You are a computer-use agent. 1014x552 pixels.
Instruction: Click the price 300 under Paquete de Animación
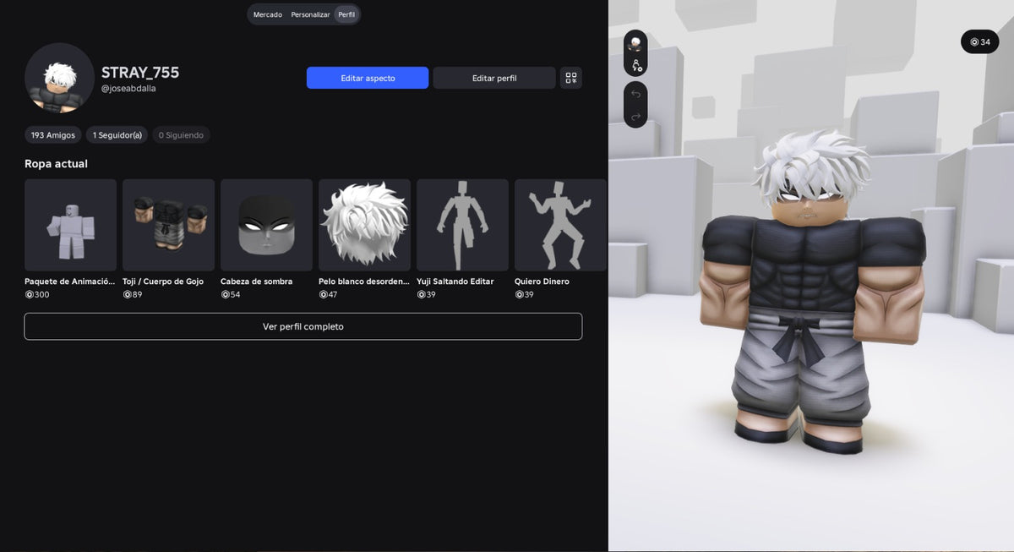point(37,294)
